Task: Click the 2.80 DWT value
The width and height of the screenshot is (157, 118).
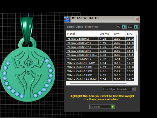Action: pyautogui.click(x=117, y=39)
